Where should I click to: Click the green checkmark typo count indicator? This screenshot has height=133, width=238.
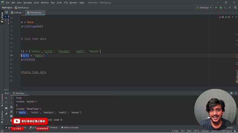[228, 17]
